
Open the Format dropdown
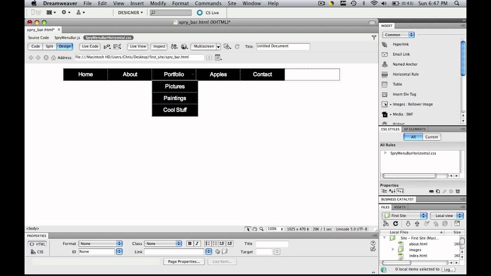pyautogui.click(x=101, y=243)
